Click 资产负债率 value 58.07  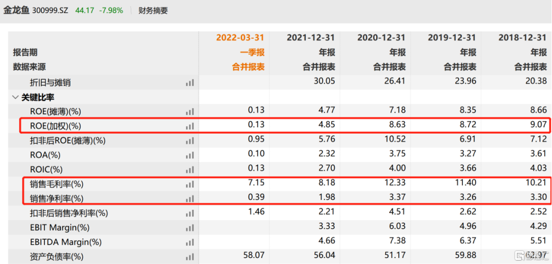click(x=255, y=256)
